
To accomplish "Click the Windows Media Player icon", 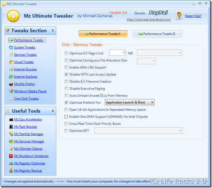I will click(x=11, y=91).
